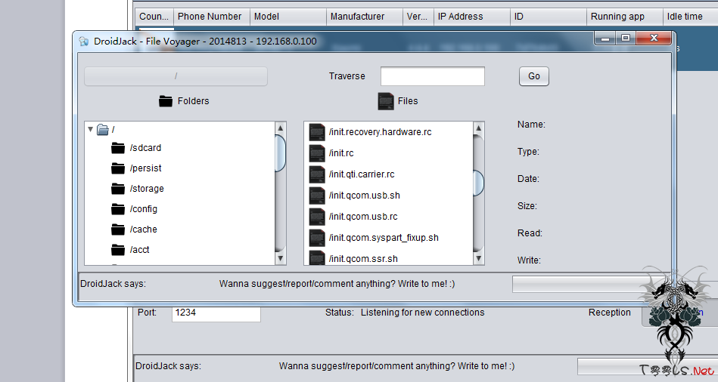Click the Manufacturer column header
The height and width of the screenshot is (382, 718).
[365, 17]
